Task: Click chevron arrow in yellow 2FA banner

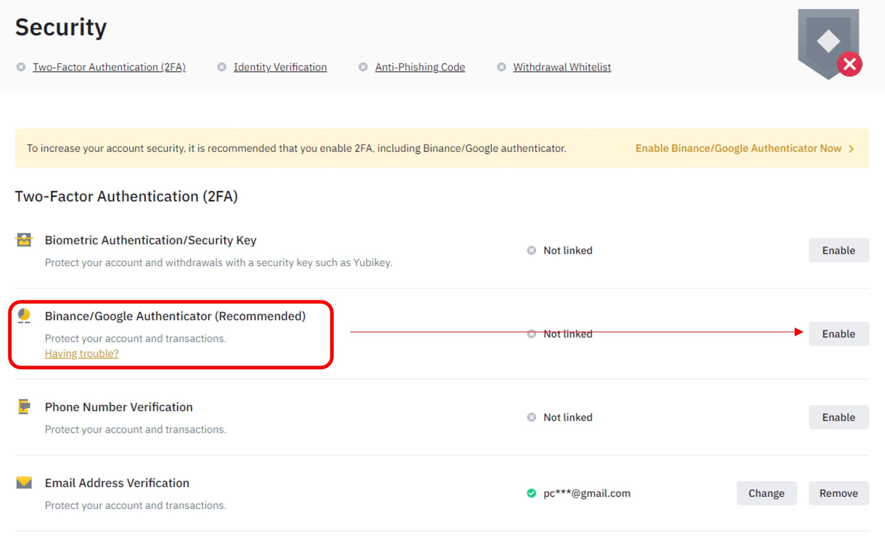Action: [851, 149]
